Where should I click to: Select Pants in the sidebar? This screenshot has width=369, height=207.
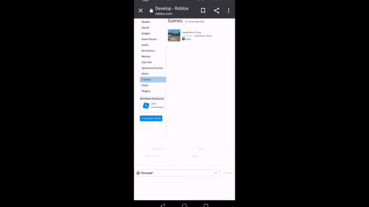(145, 85)
